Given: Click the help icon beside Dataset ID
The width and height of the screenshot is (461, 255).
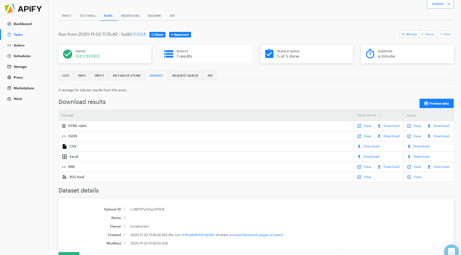Looking at the screenshot, I should (124, 209).
